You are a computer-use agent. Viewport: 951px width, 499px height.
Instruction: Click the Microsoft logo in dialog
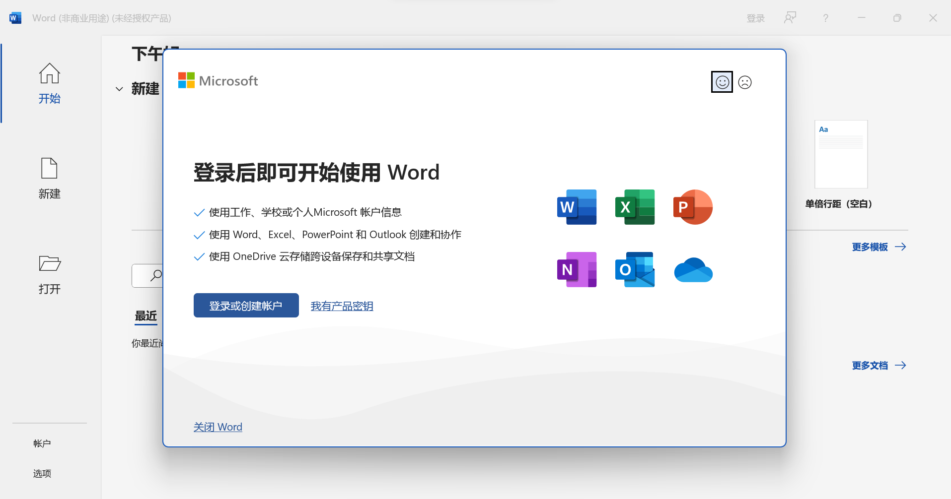(218, 81)
